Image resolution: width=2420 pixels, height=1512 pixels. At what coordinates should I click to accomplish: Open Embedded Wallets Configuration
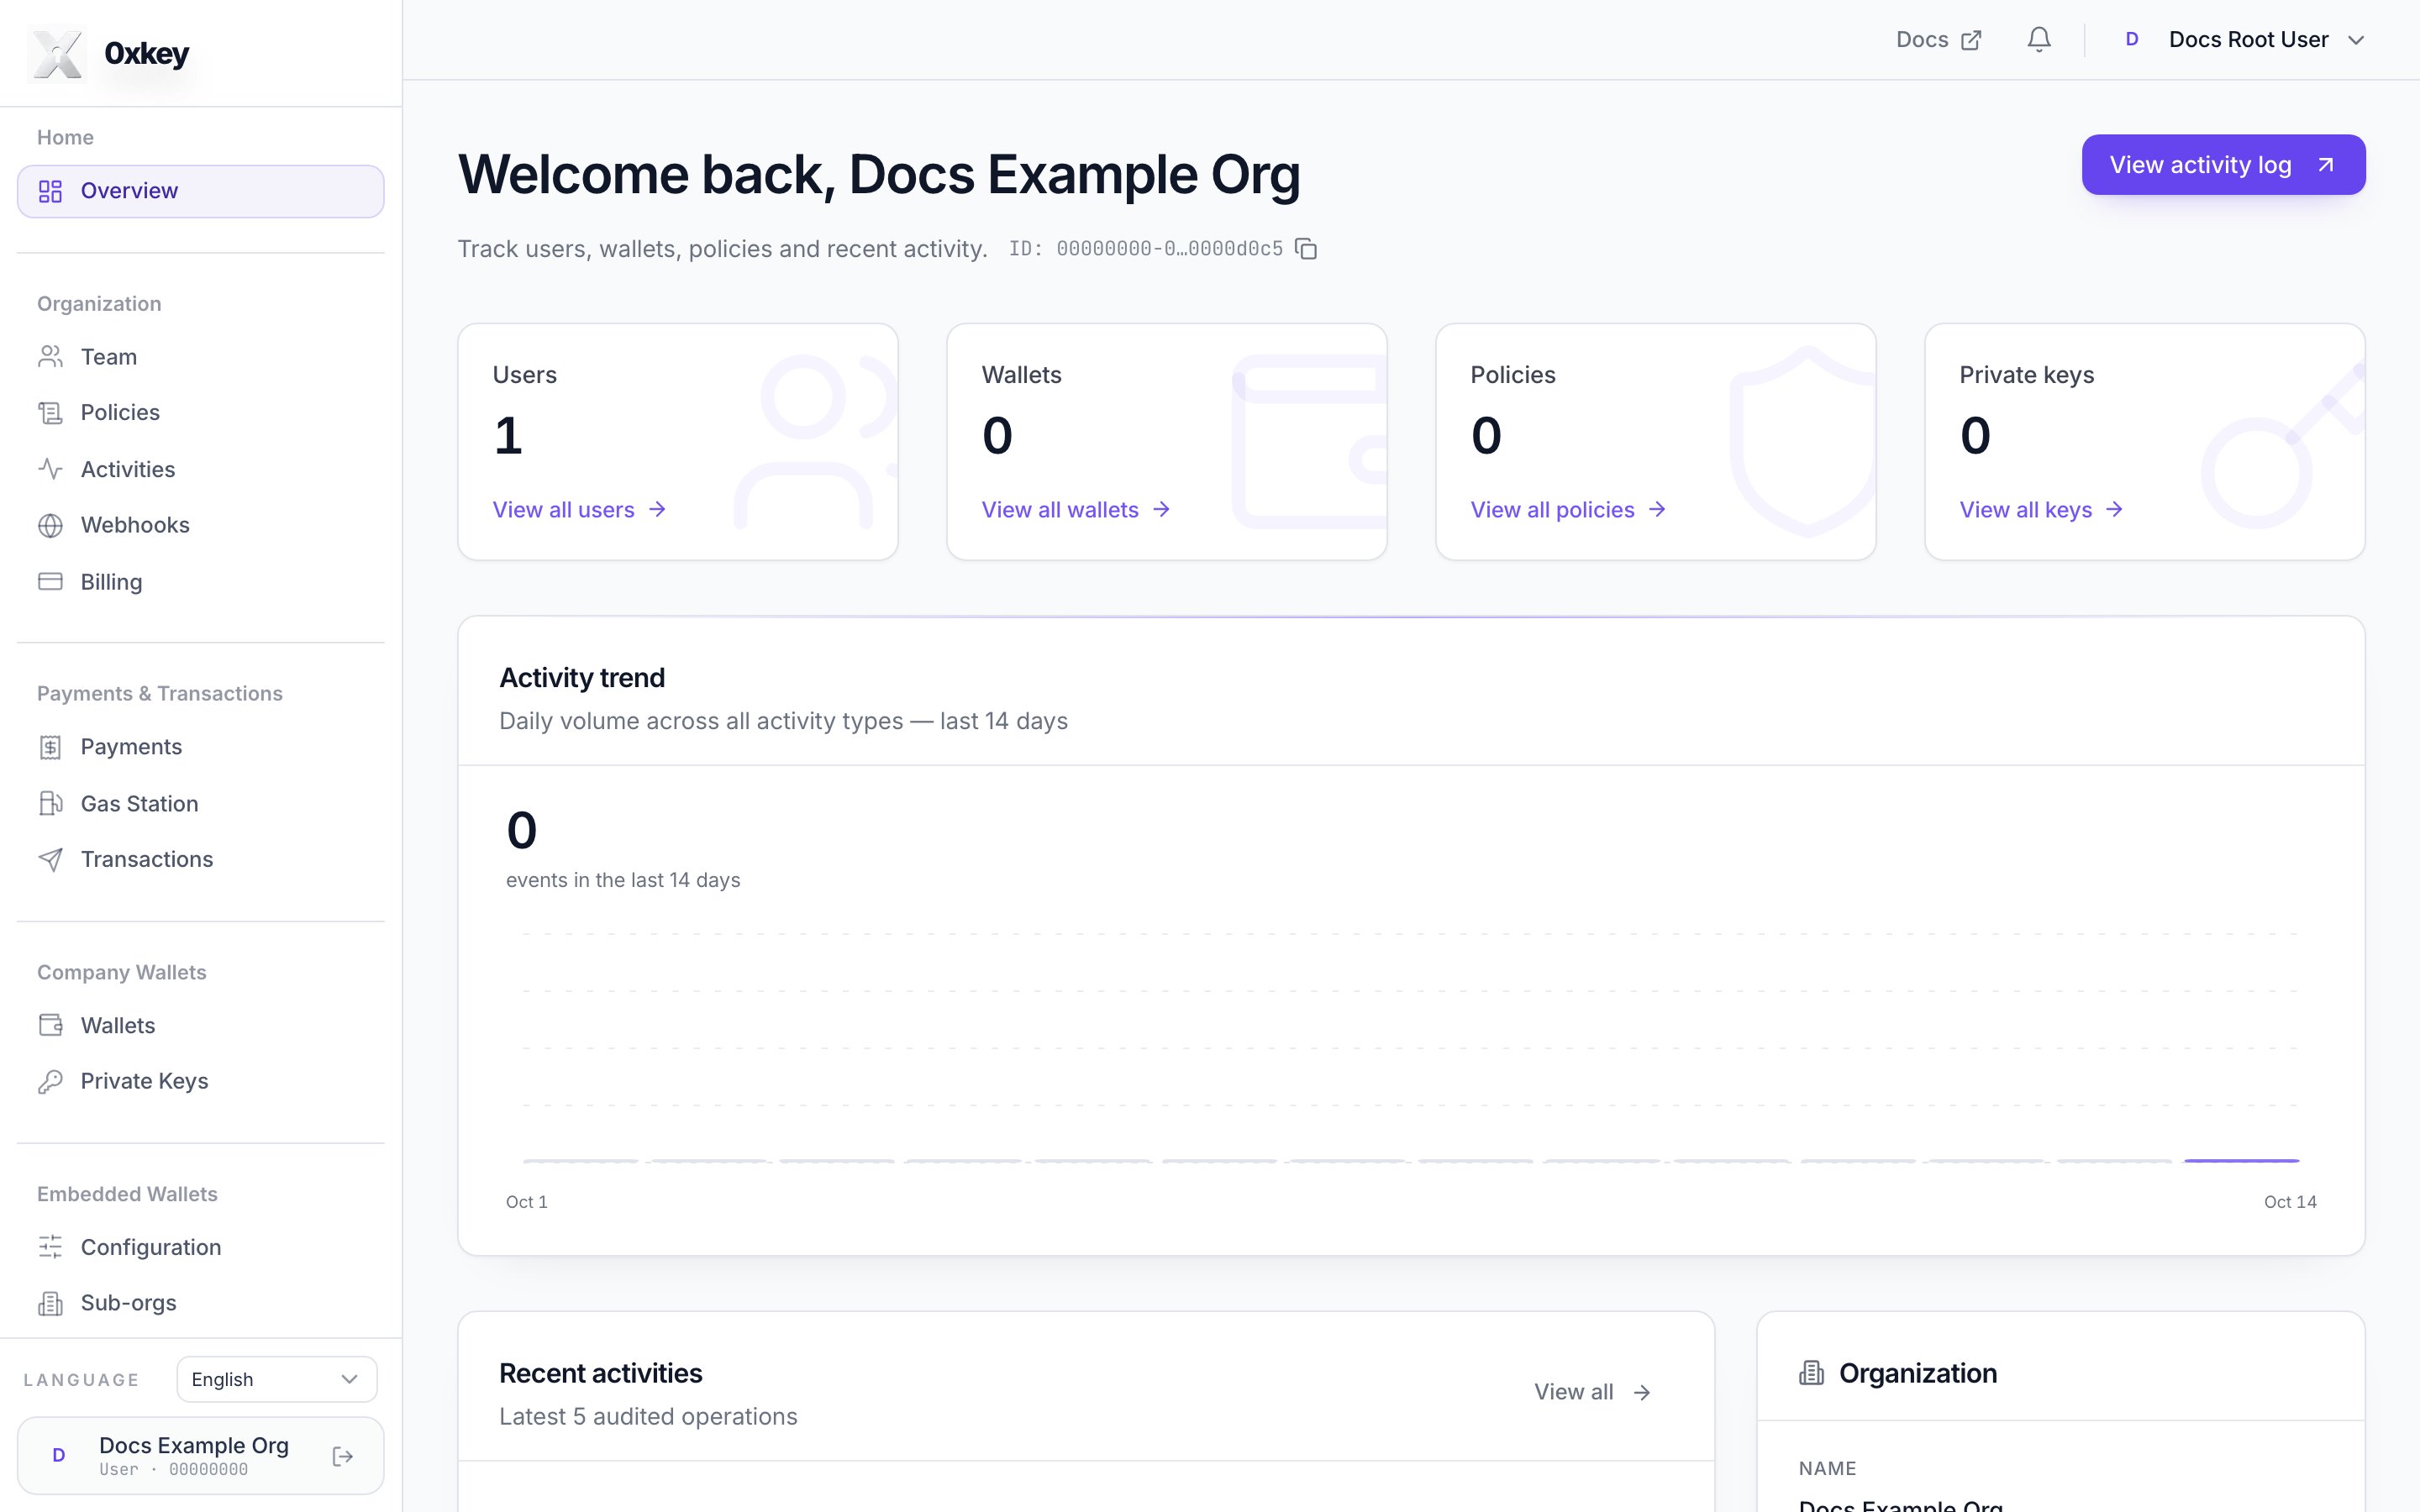(x=201, y=1247)
